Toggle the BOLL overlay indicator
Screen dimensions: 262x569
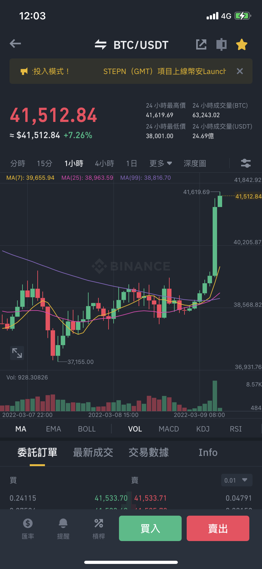point(87,429)
